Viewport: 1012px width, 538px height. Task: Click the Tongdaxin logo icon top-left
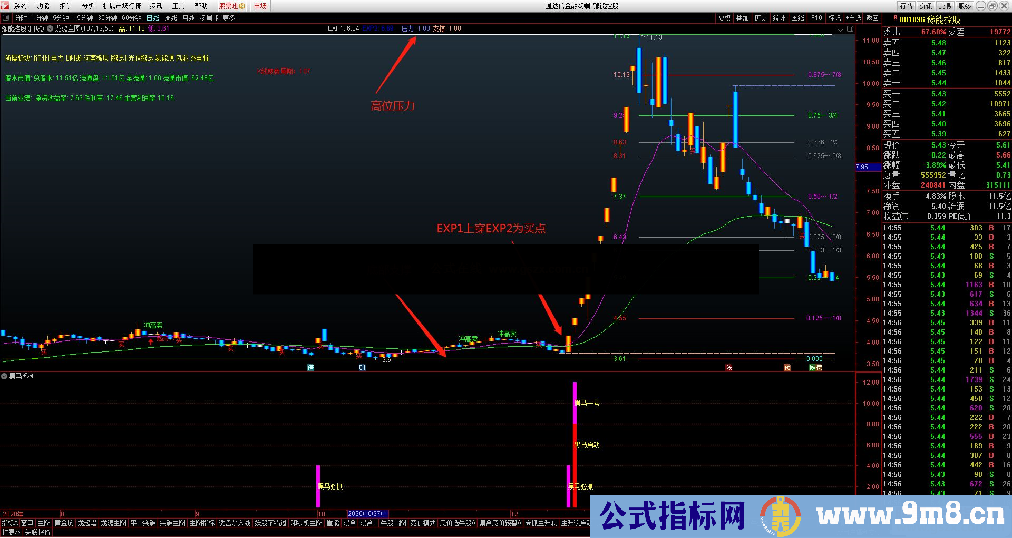5,5
